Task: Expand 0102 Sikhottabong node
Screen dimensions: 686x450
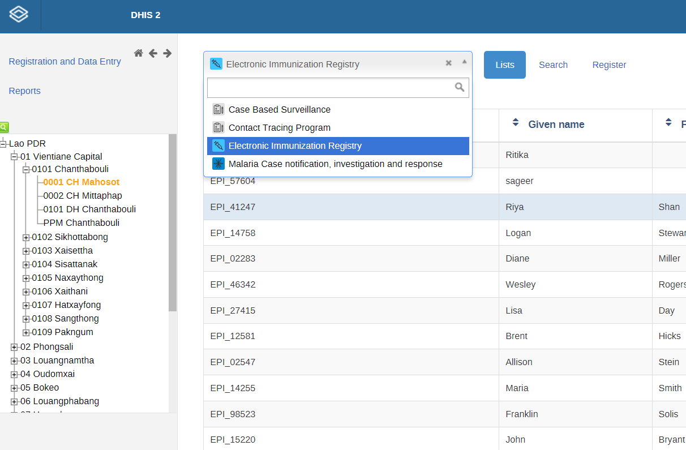Action: pyautogui.click(x=26, y=238)
